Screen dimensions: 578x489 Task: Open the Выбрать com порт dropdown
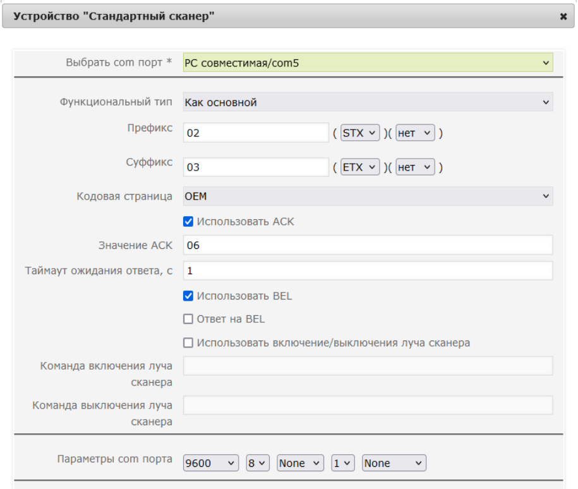tap(368, 63)
